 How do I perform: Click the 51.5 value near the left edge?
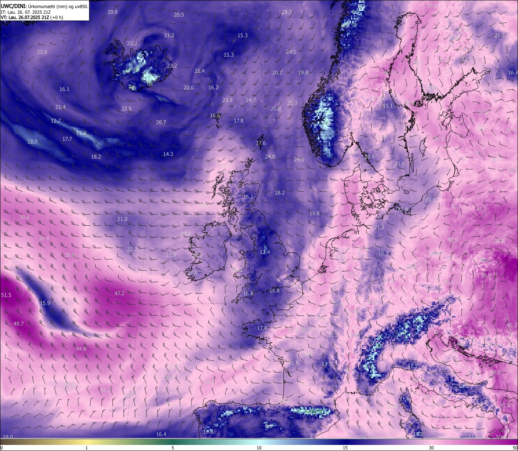click(6, 295)
